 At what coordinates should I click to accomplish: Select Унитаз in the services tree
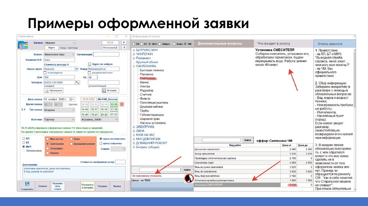145,86
